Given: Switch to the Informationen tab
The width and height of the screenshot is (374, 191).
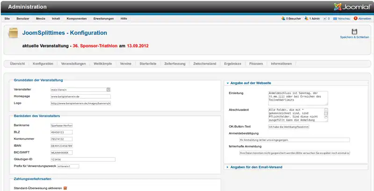Looking at the screenshot, I should (281, 64).
